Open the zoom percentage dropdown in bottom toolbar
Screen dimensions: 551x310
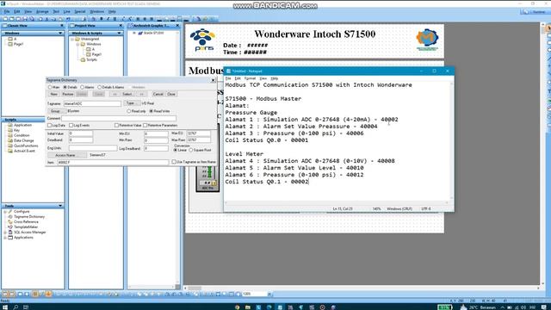(x=269, y=294)
